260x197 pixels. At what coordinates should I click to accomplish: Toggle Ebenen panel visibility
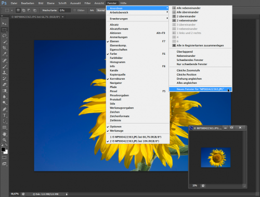point(138,41)
